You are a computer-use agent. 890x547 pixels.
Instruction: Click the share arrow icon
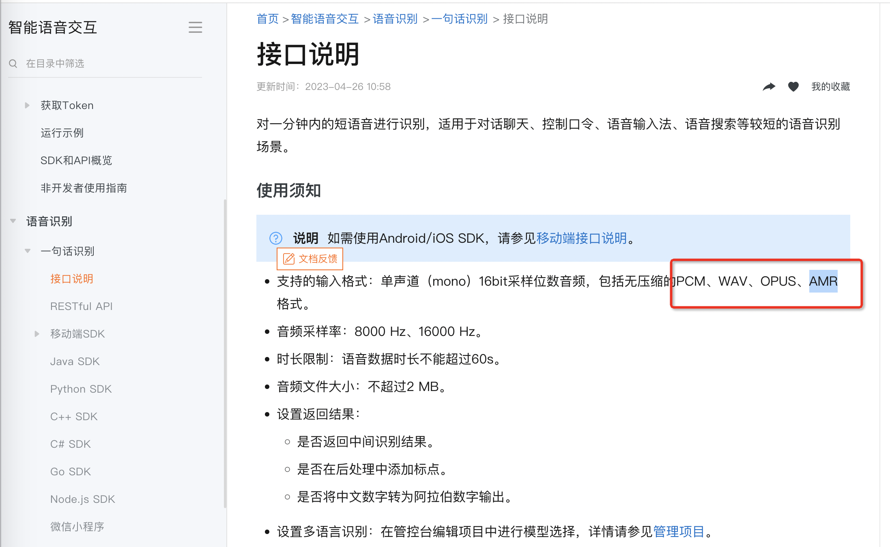point(769,86)
